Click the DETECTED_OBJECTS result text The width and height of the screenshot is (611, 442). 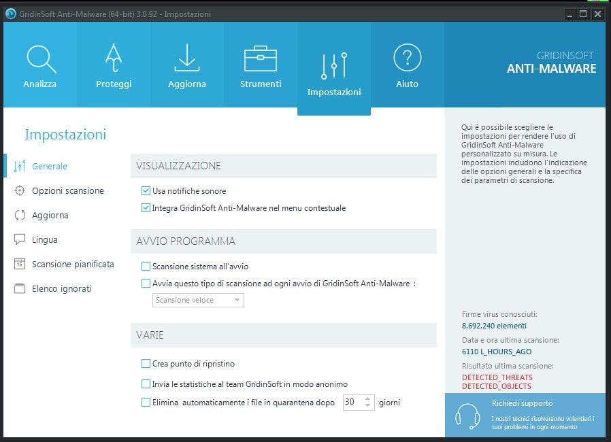tap(497, 386)
